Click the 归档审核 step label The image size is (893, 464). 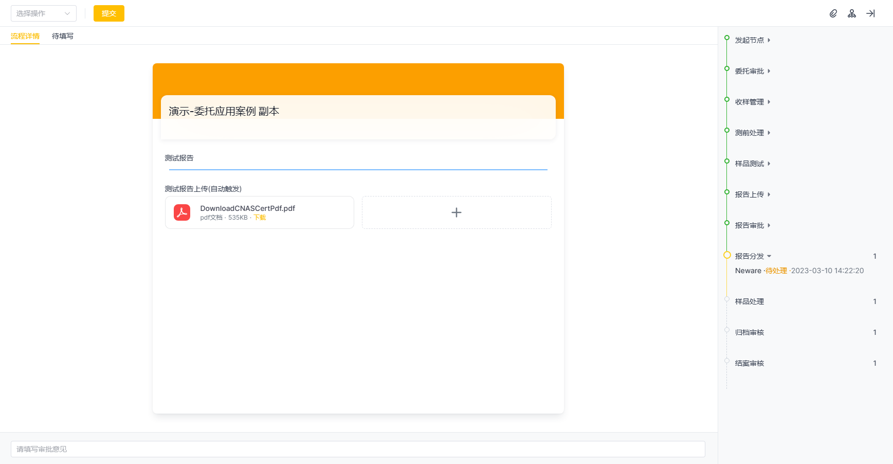click(x=750, y=332)
